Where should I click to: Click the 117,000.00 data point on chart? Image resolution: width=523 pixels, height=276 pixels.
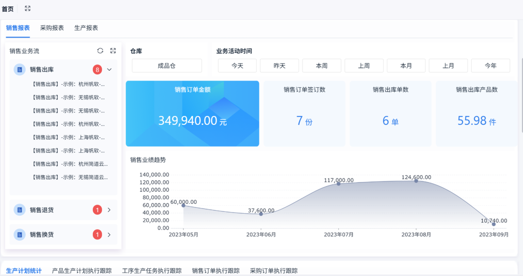point(339,184)
